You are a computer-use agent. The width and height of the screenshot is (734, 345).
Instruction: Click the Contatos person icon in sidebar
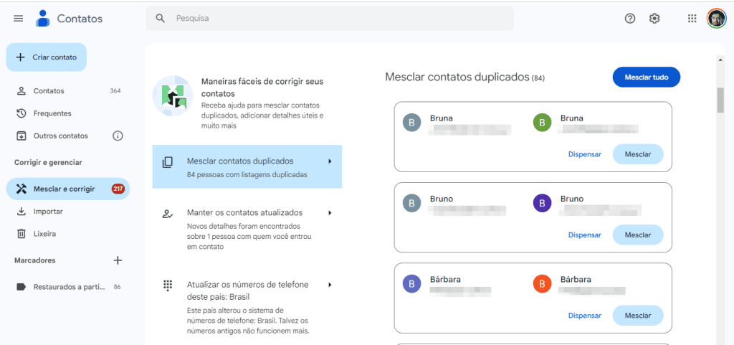pyautogui.click(x=21, y=91)
